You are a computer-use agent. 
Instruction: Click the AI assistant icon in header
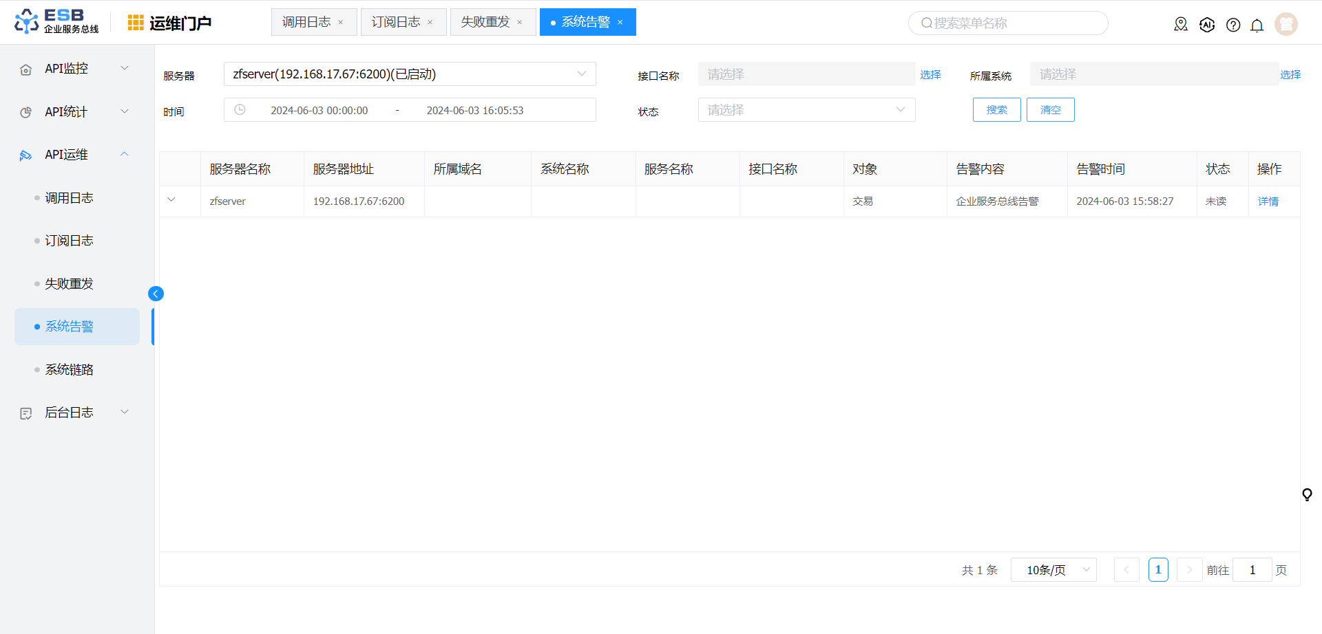pyautogui.click(x=1207, y=25)
